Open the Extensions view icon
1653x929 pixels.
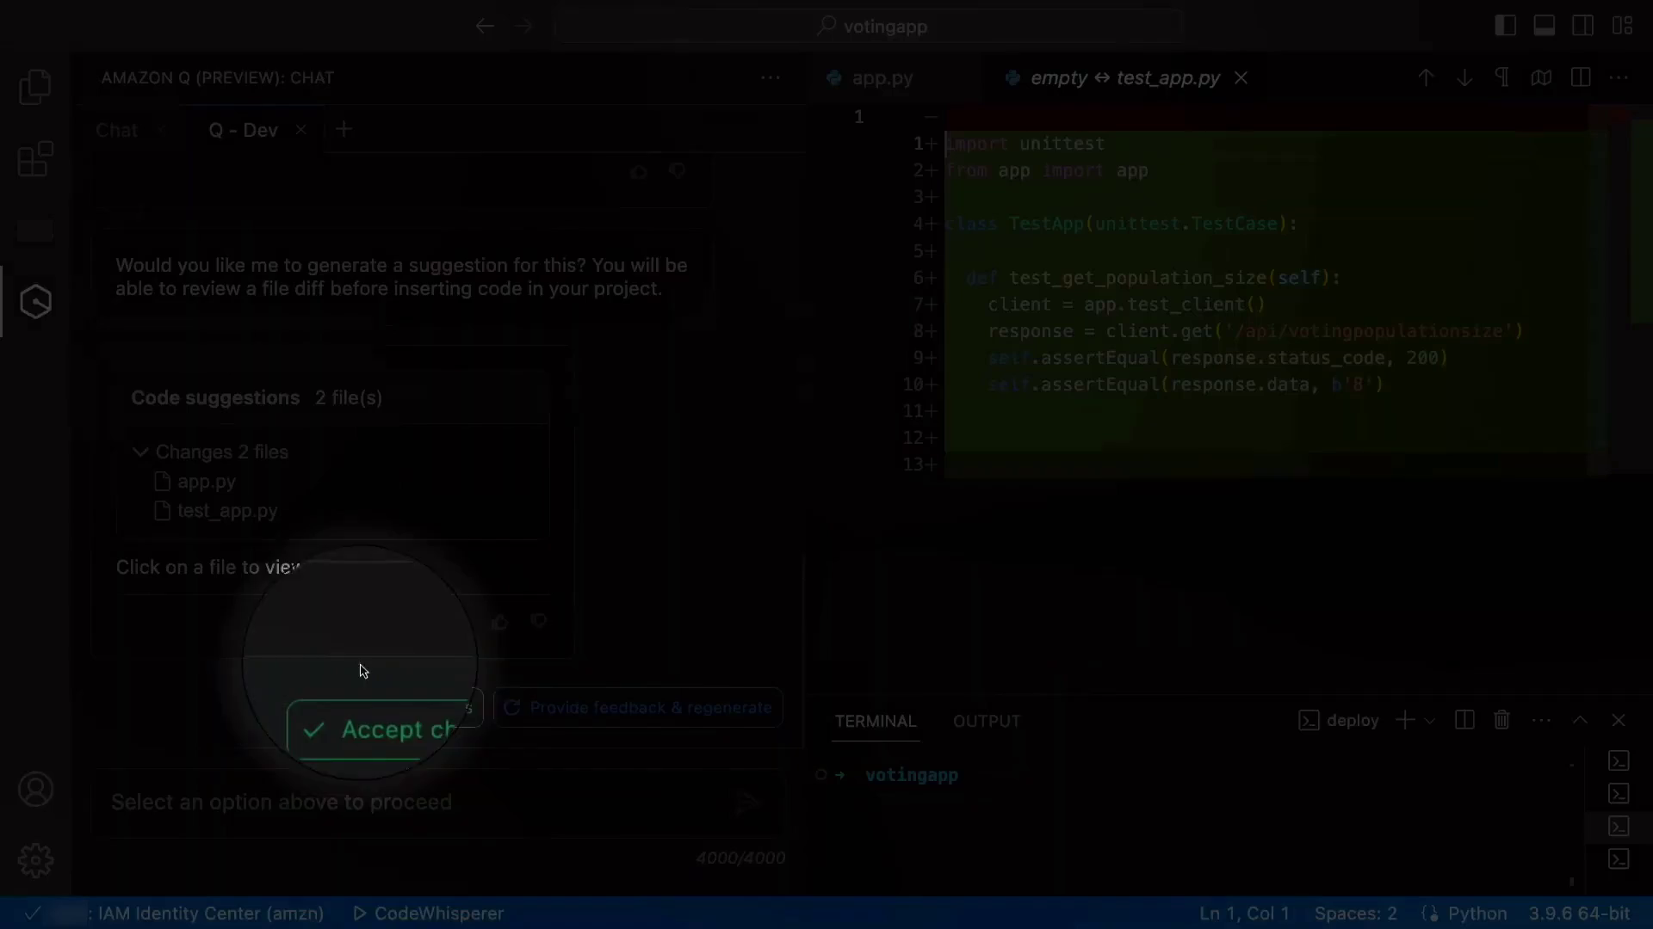point(35,159)
